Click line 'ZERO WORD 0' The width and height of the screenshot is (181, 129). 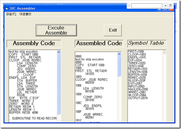click(21, 104)
